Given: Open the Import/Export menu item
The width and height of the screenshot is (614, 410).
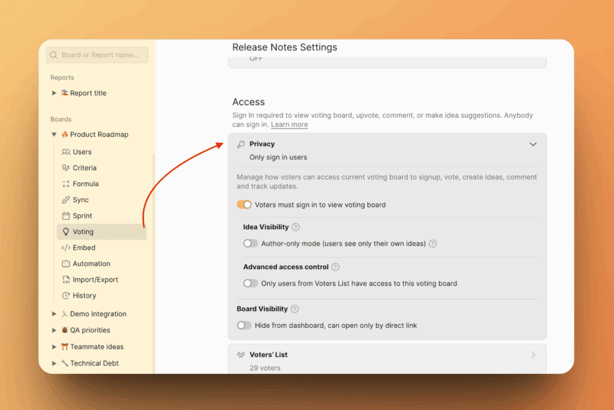Looking at the screenshot, I should (x=95, y=280).
